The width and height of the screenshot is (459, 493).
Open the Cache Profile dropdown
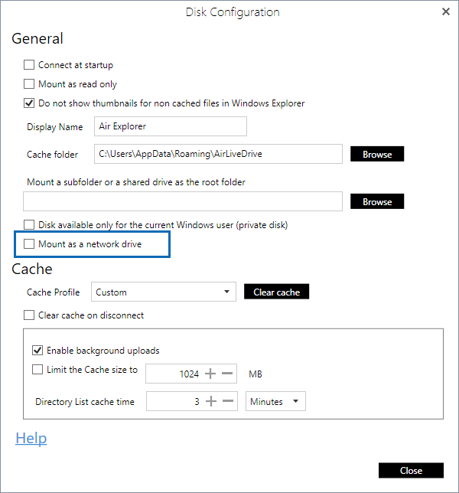[x=163, y=292]
